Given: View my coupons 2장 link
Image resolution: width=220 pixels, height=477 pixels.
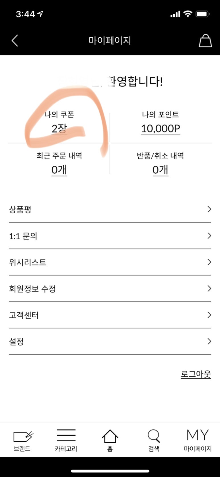Looking at the screenshot, I should tap(59, 129).
